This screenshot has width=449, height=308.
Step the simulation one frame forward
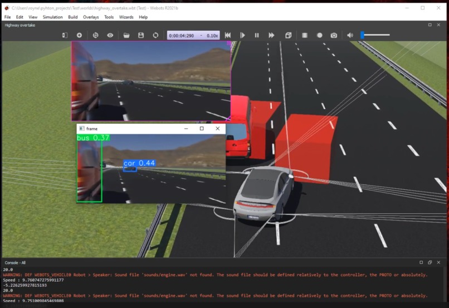242,35
